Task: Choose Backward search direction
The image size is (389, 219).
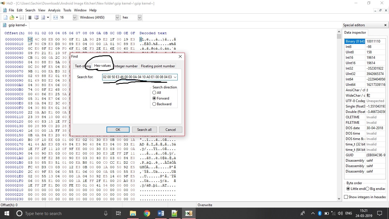Action: pos(154,104)
